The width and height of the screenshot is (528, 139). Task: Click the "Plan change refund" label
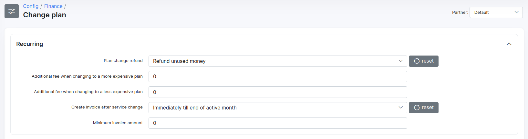[x=123, y=61]
